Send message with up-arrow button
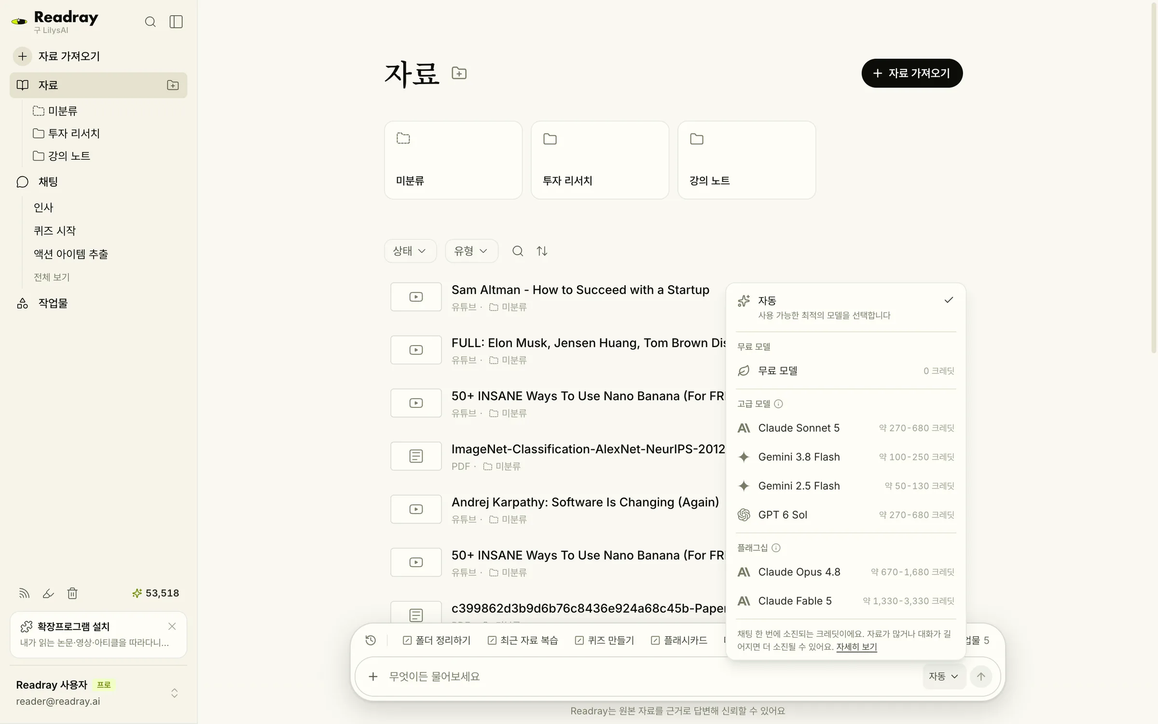 pos(981,676)
